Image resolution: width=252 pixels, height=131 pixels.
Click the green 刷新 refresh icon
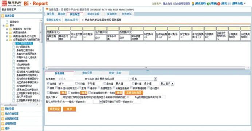(x=208, y=4)
